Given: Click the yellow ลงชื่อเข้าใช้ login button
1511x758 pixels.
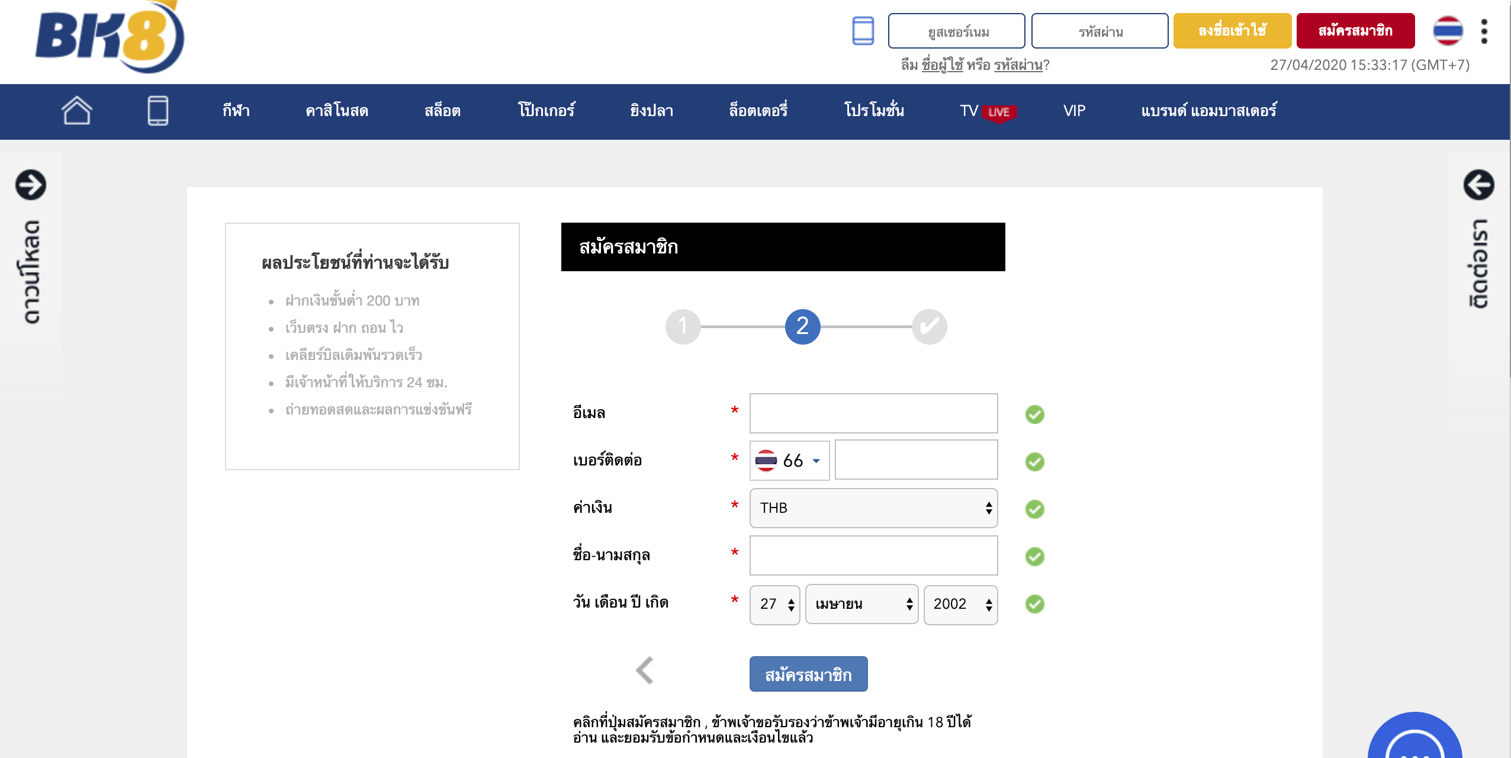Looking at the screenshot, I should coord(1232,31).
